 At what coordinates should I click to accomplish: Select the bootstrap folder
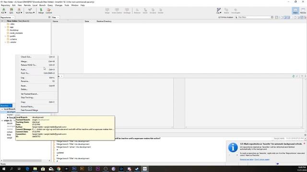pos(14,30)
